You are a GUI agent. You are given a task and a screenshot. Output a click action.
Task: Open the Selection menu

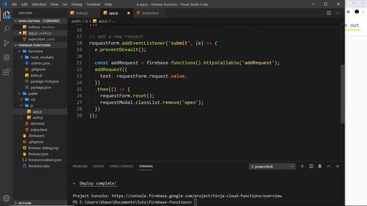point(39,4)
